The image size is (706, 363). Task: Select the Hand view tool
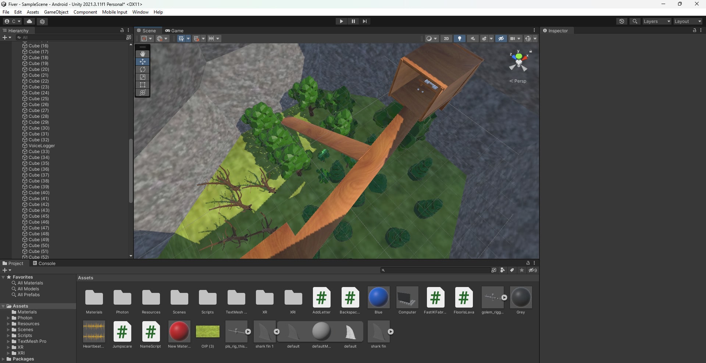point(143,54)
